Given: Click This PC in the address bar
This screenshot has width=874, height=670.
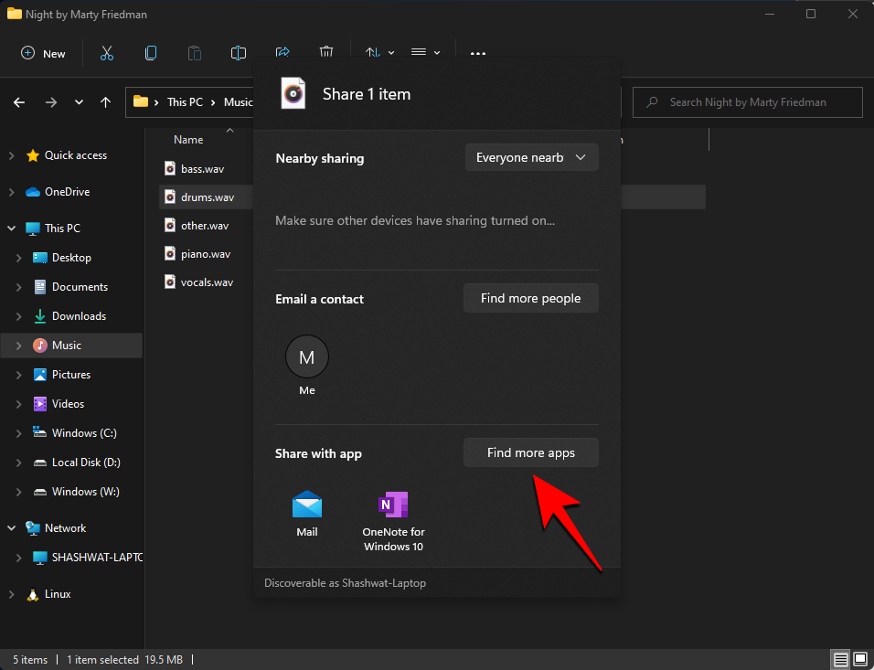Looking at the screenshot, I should click(185, 102).
